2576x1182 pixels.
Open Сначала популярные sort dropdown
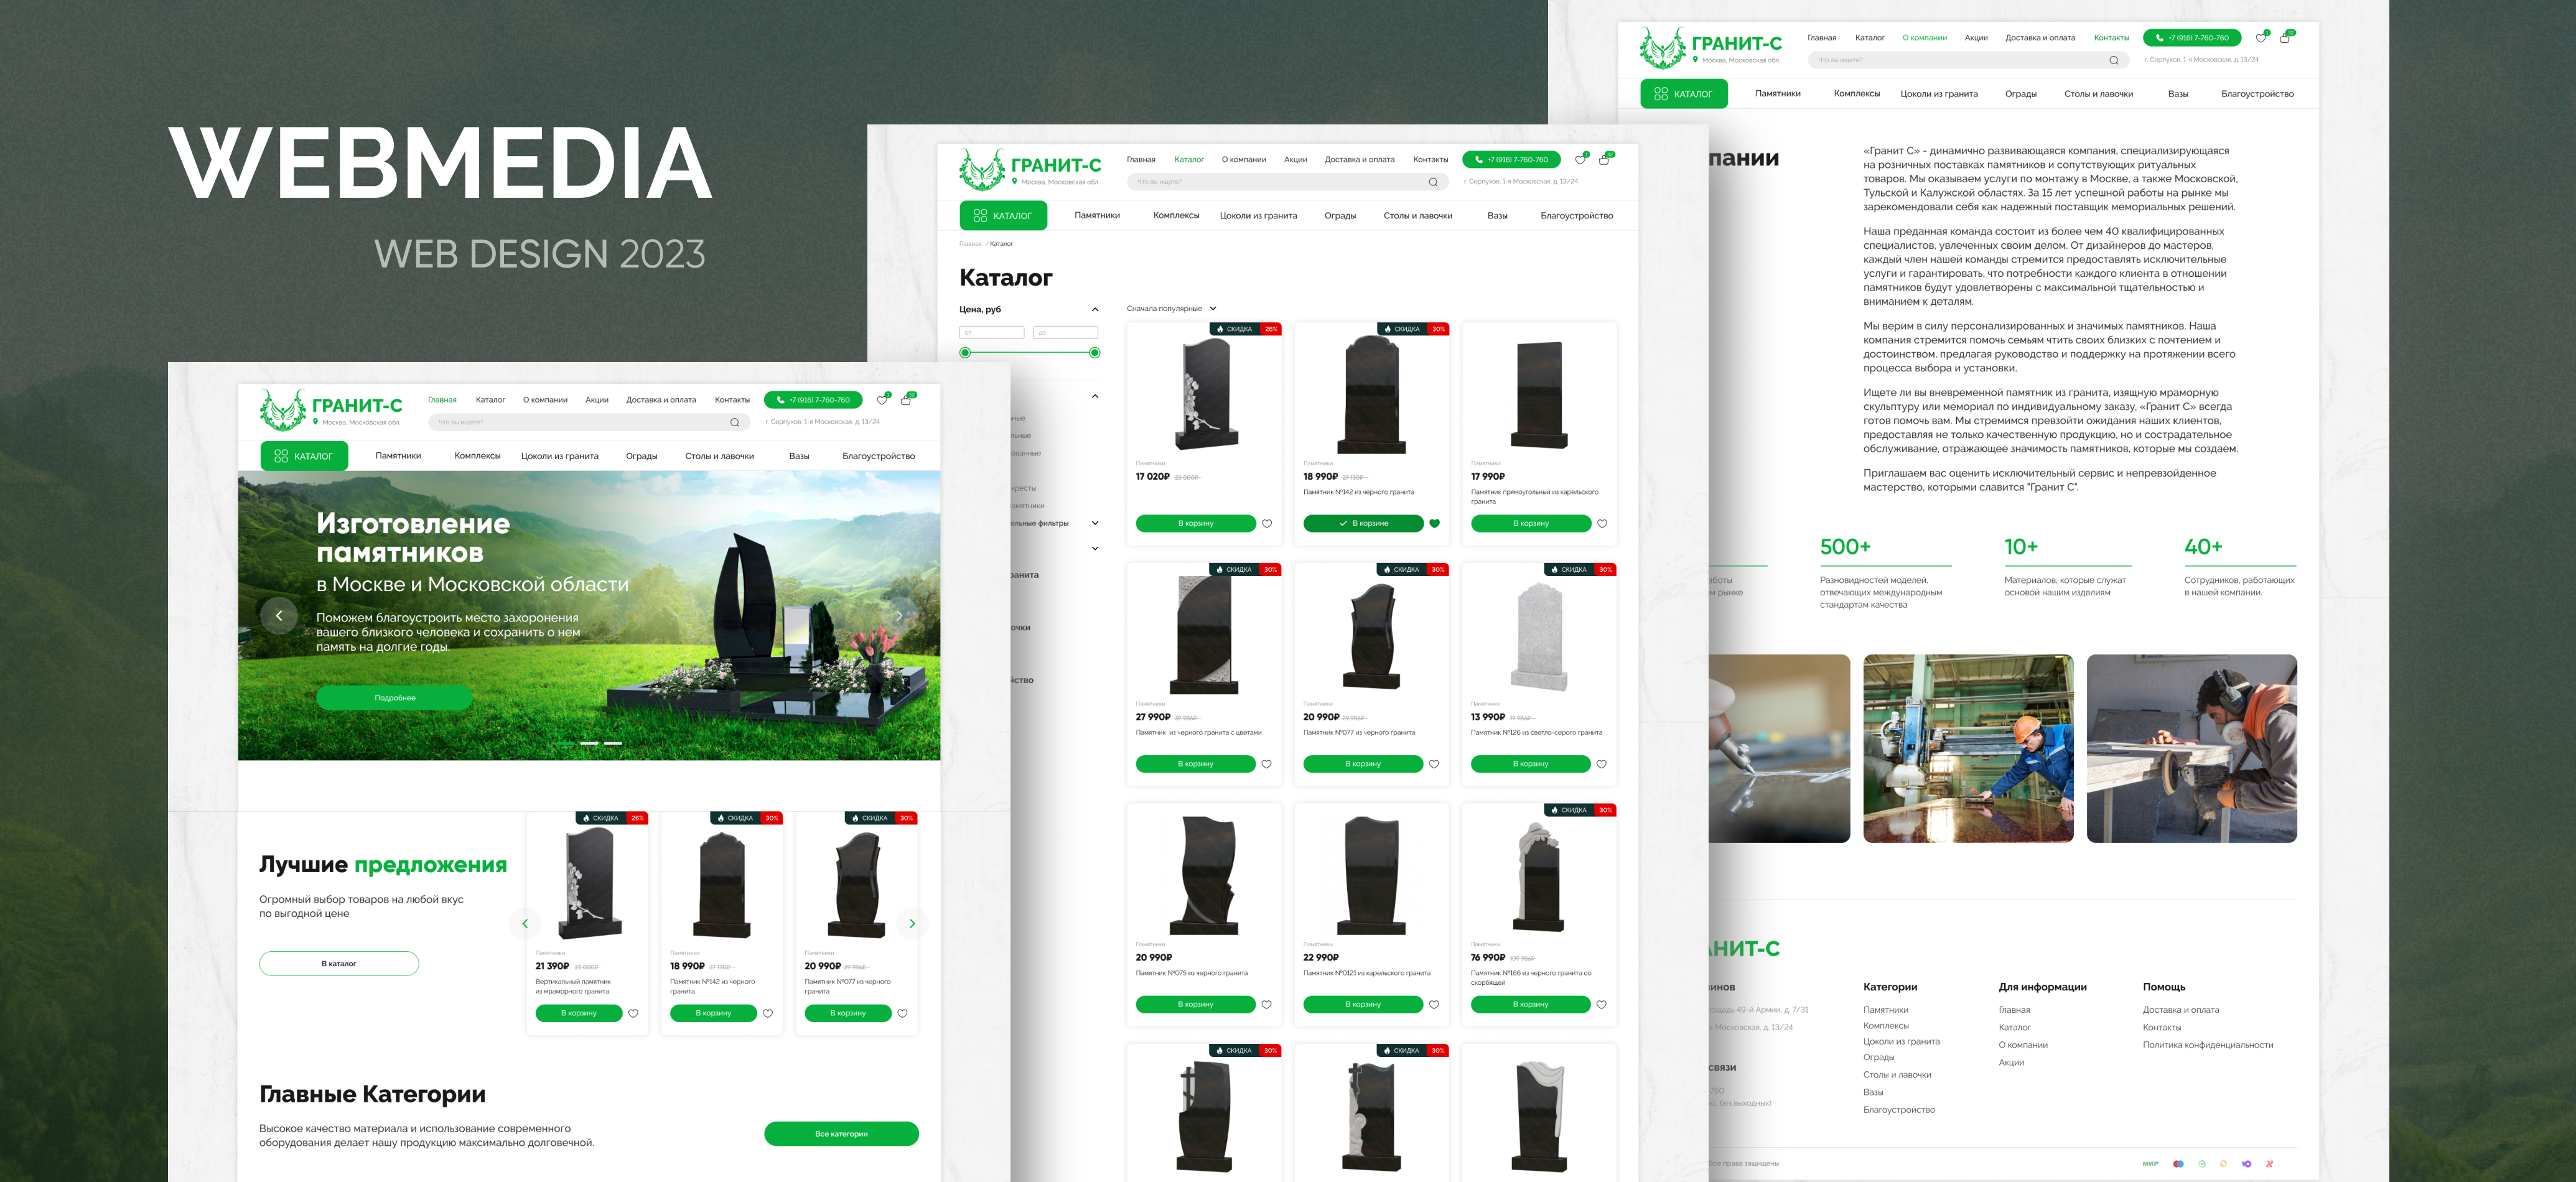click(x=1171, y=309)
